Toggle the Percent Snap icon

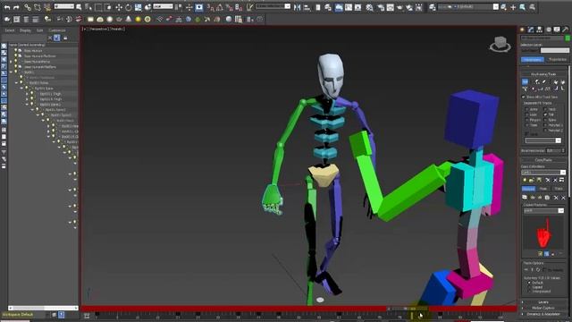click(x=230, y=7)
